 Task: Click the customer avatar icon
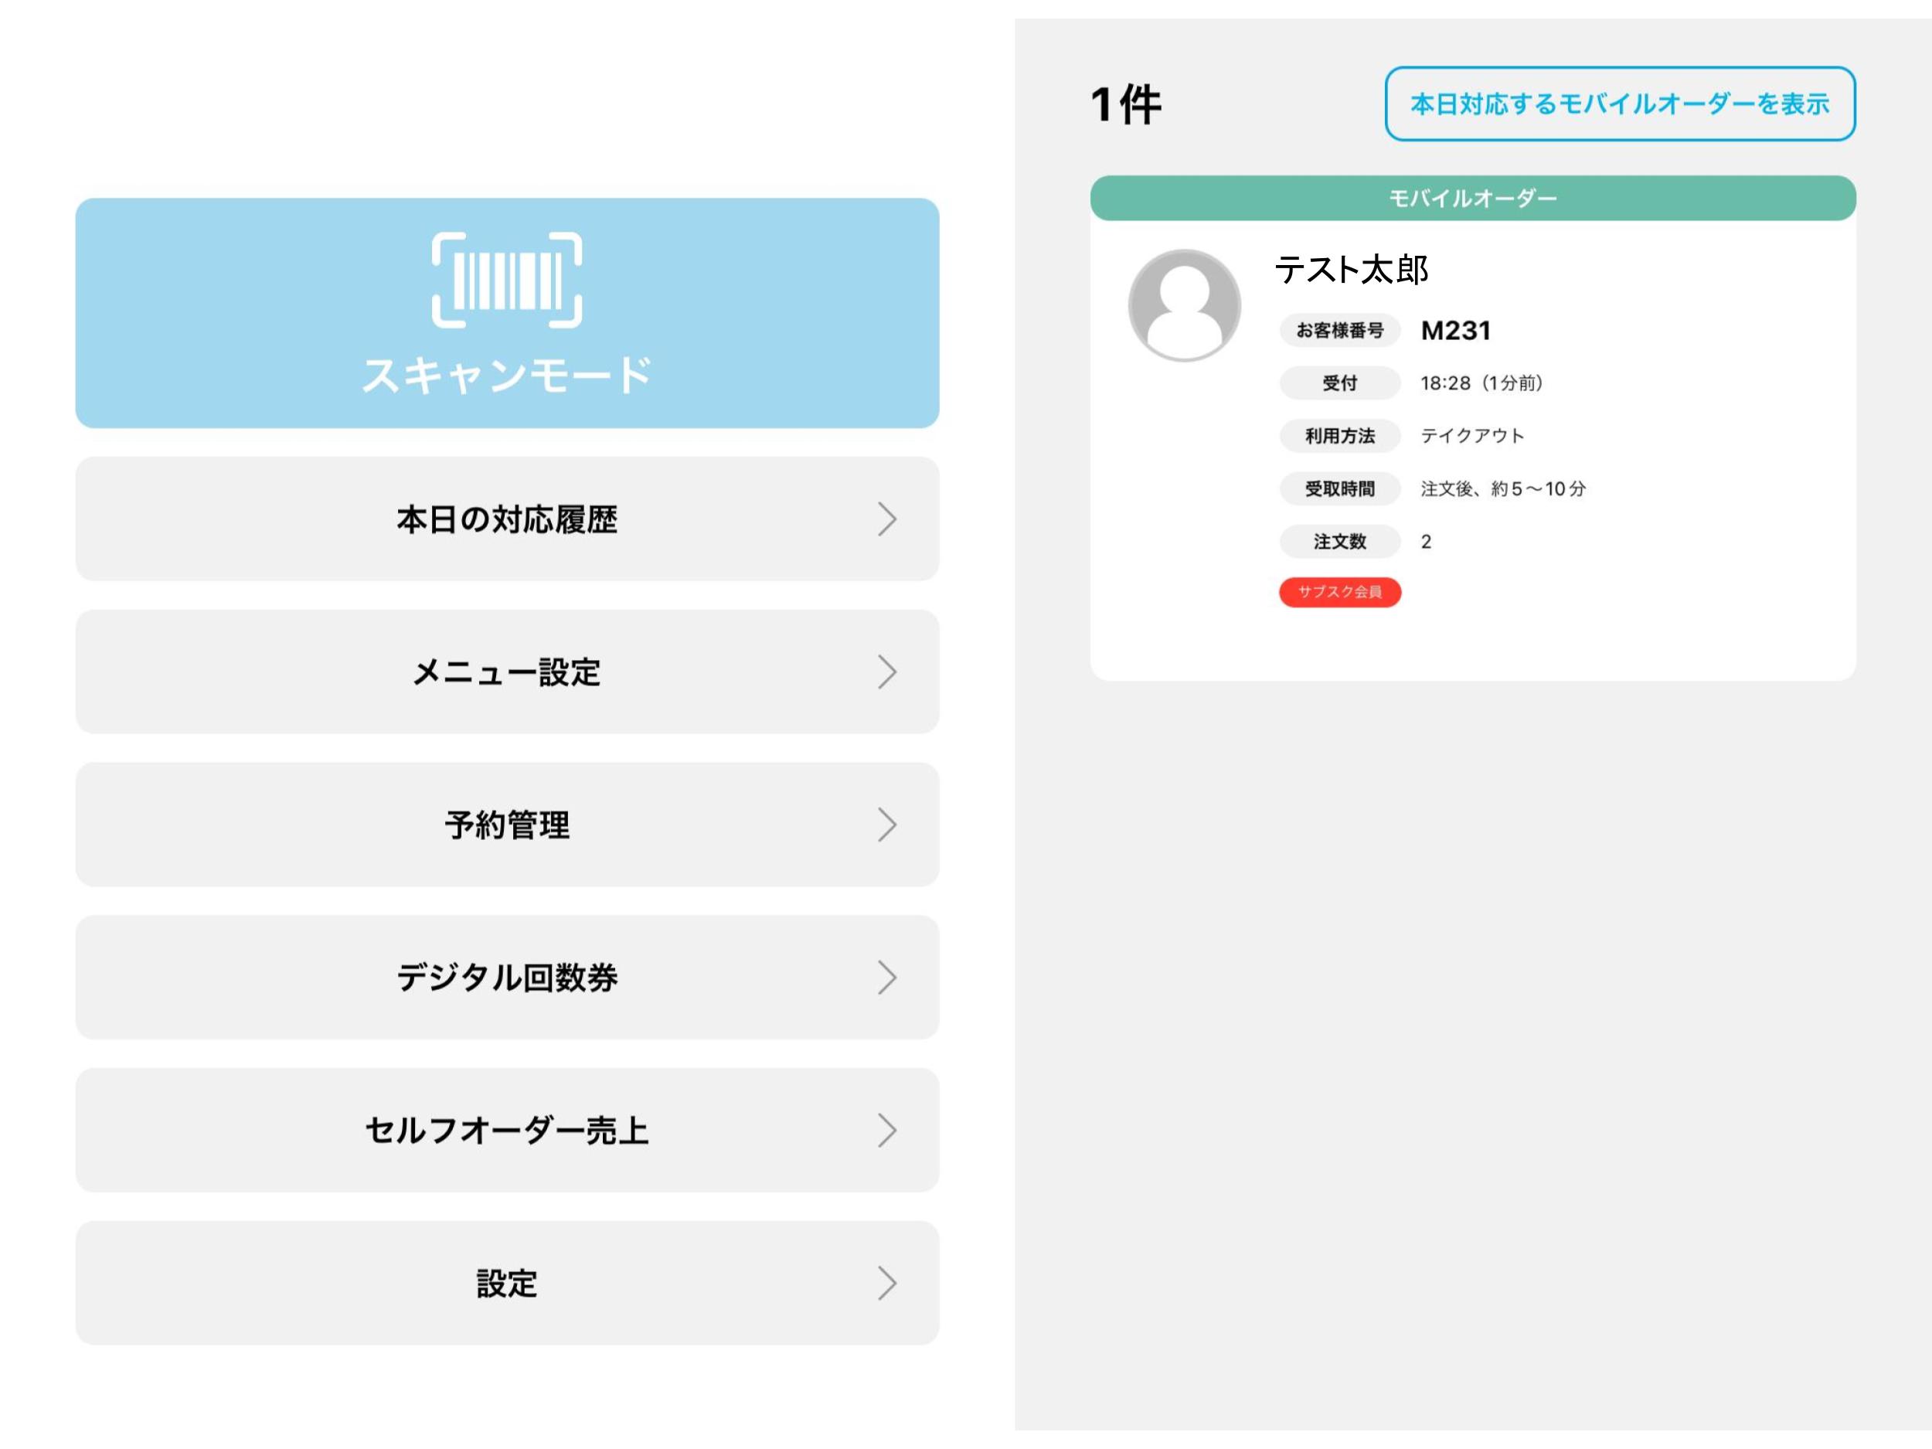tap(1183, 304)
